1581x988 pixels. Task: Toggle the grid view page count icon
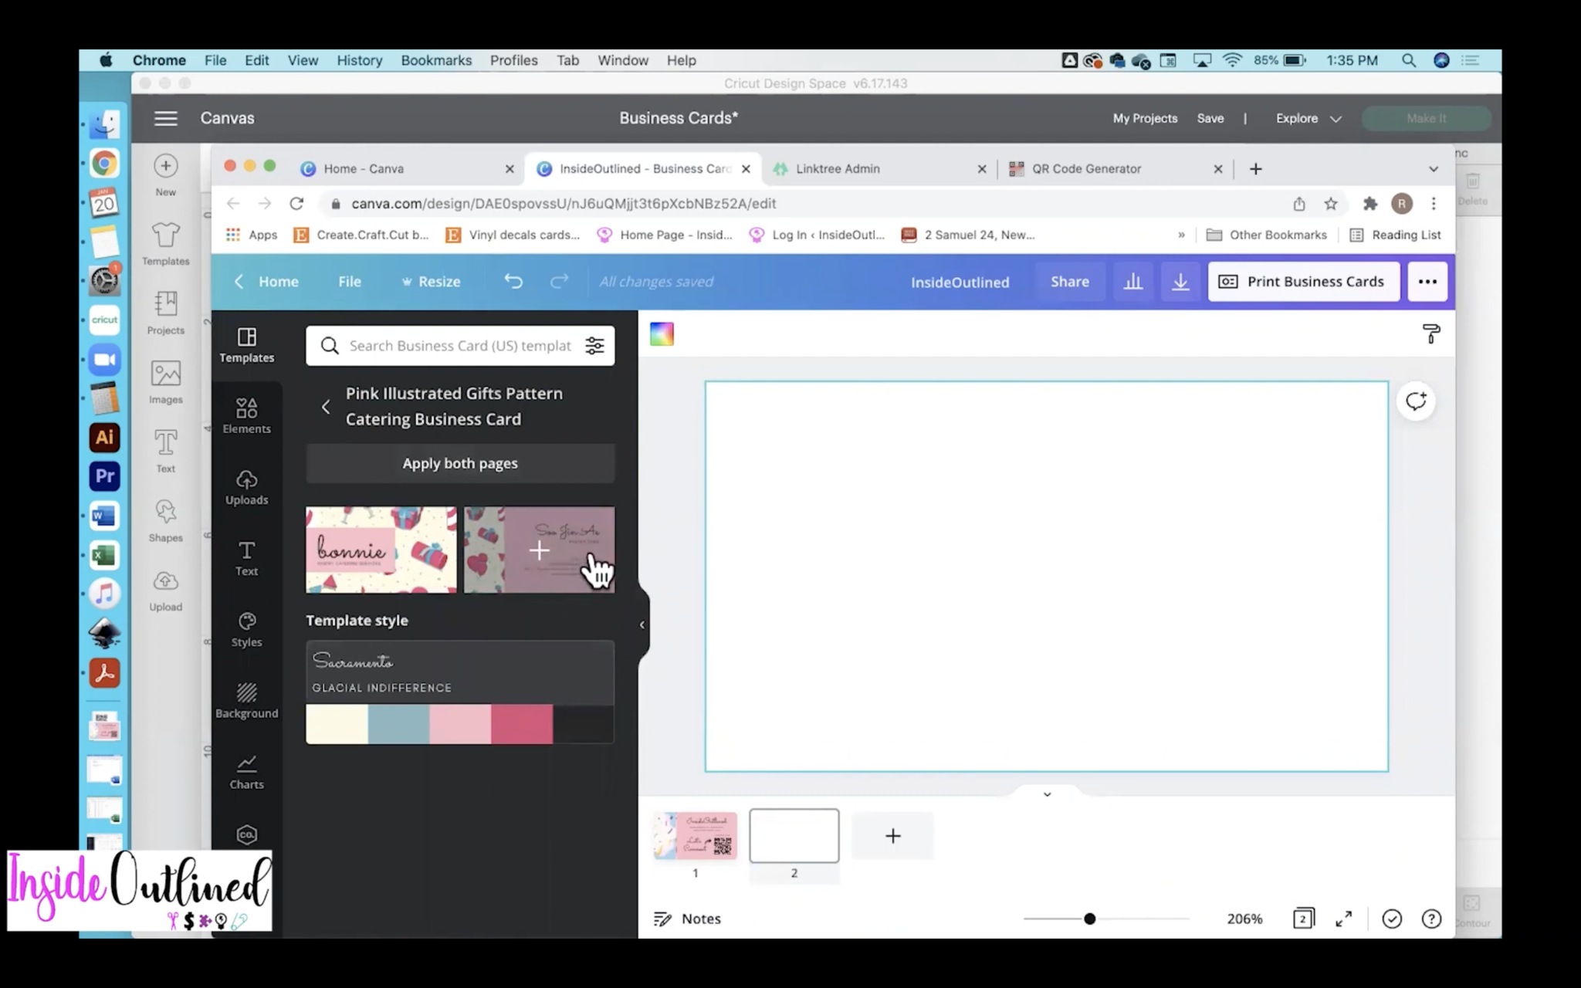(x=1303, y=919)
